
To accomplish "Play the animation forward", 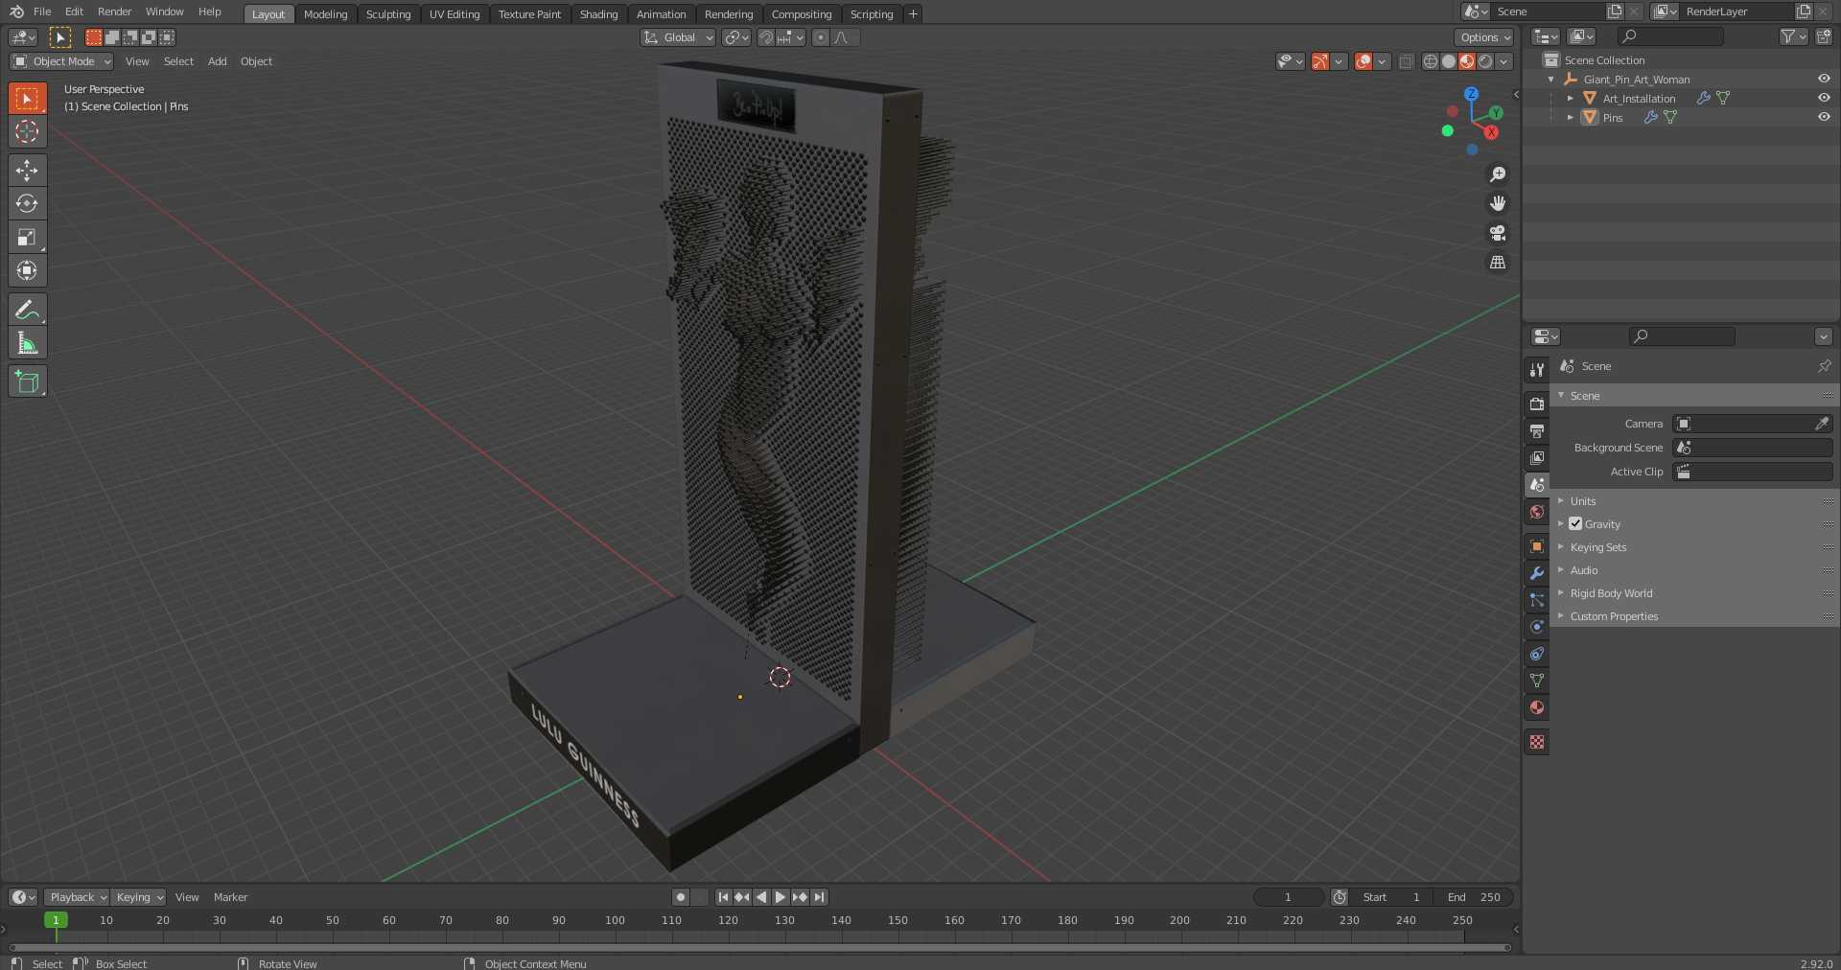I will point(780,897).
